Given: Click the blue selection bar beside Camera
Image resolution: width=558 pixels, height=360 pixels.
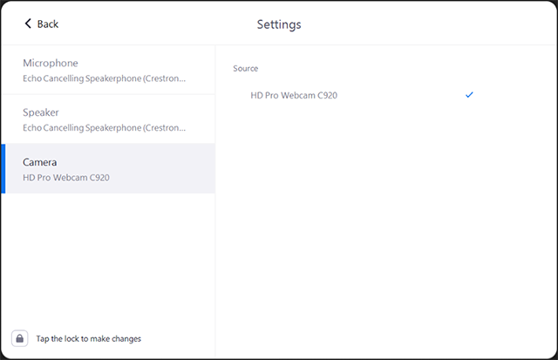Looking at the screenshot, I should [x=3, y=168].
